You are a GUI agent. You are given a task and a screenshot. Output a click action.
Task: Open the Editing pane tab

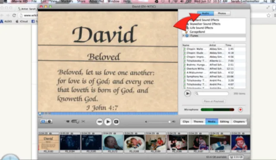pyautogui.click(x=224, y=122)
